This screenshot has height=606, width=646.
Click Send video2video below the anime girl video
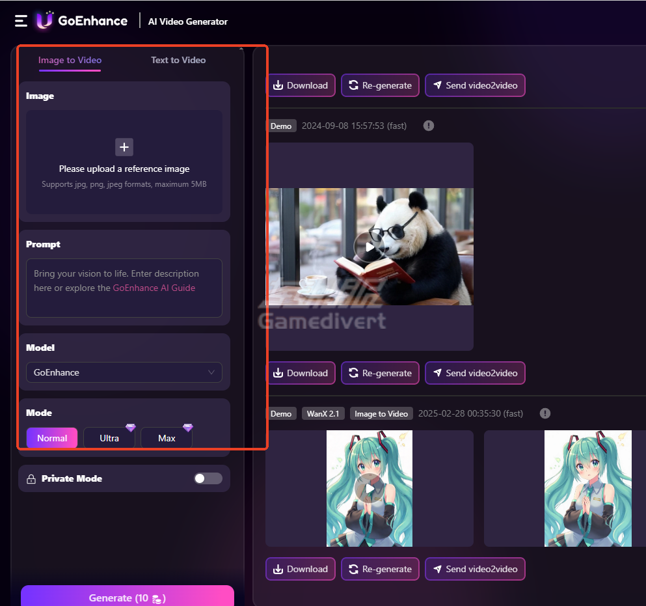pyautogui.click(x=475, y=569)
